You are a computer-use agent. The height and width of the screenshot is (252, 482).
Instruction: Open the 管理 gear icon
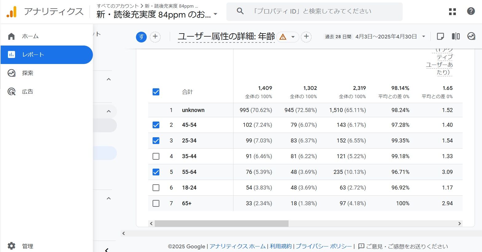tap(11, 246)
